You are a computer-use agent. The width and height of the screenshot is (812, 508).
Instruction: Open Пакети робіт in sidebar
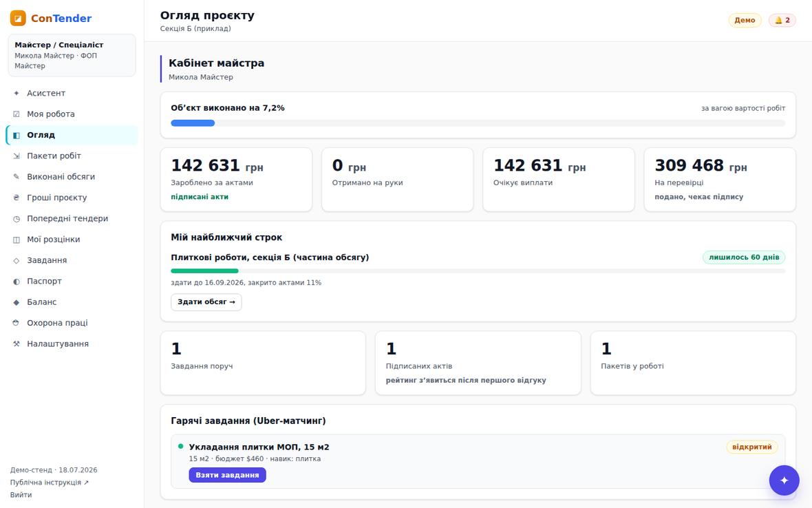pos(72,156)
